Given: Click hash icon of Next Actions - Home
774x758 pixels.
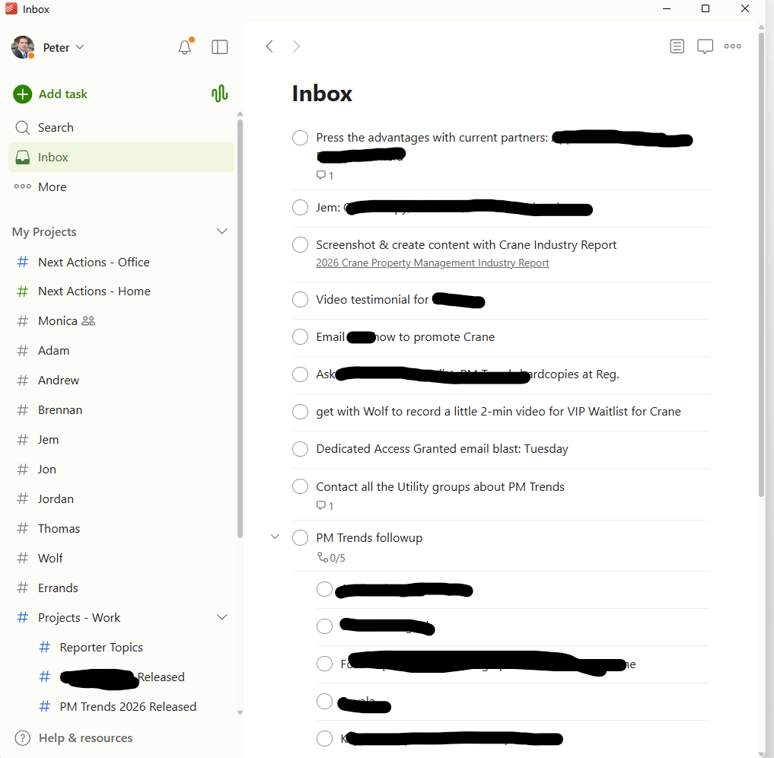Looking at the screenshot, I should coord(23,291).
